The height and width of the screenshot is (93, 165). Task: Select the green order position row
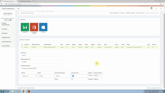click(89, 47)
